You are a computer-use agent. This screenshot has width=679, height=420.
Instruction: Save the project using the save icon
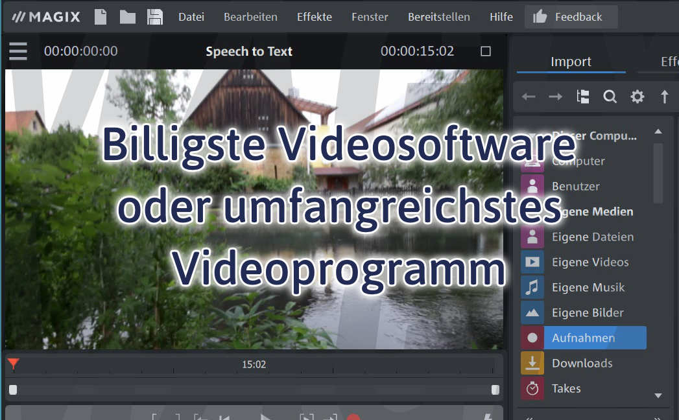coord(154,17)
